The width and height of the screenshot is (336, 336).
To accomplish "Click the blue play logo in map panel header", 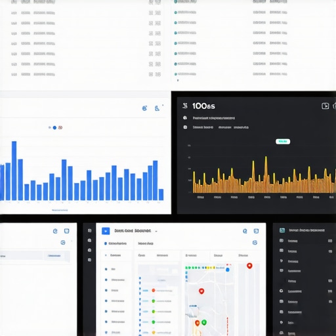I will pyautogui.click(x=106, y=231).
